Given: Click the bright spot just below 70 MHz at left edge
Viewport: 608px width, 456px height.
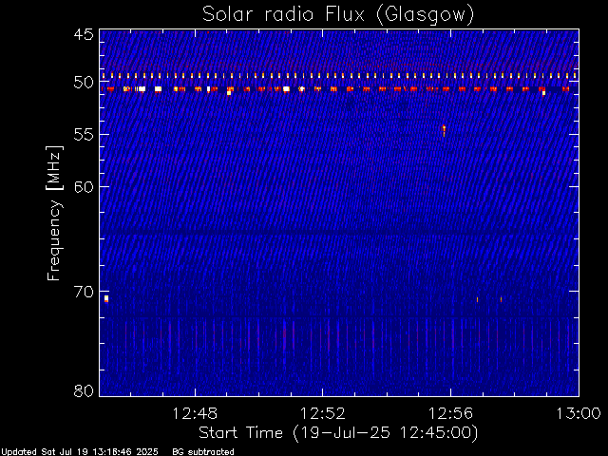Looking at the screenshot, I should [x=106, y=298].
